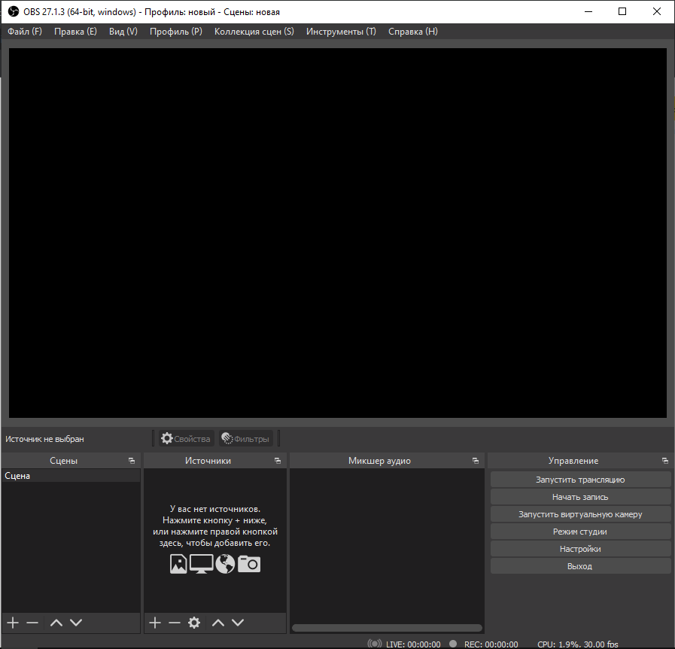The height and width of the screenshot is (649, 675).
Task: Click 'У вас нет источников' hint text
Action: pyautogui.click(x=214, y=509)
